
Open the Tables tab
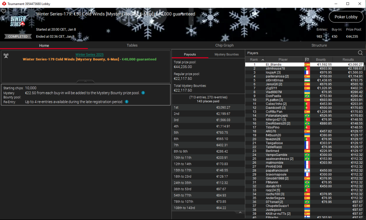click(132, 45)
